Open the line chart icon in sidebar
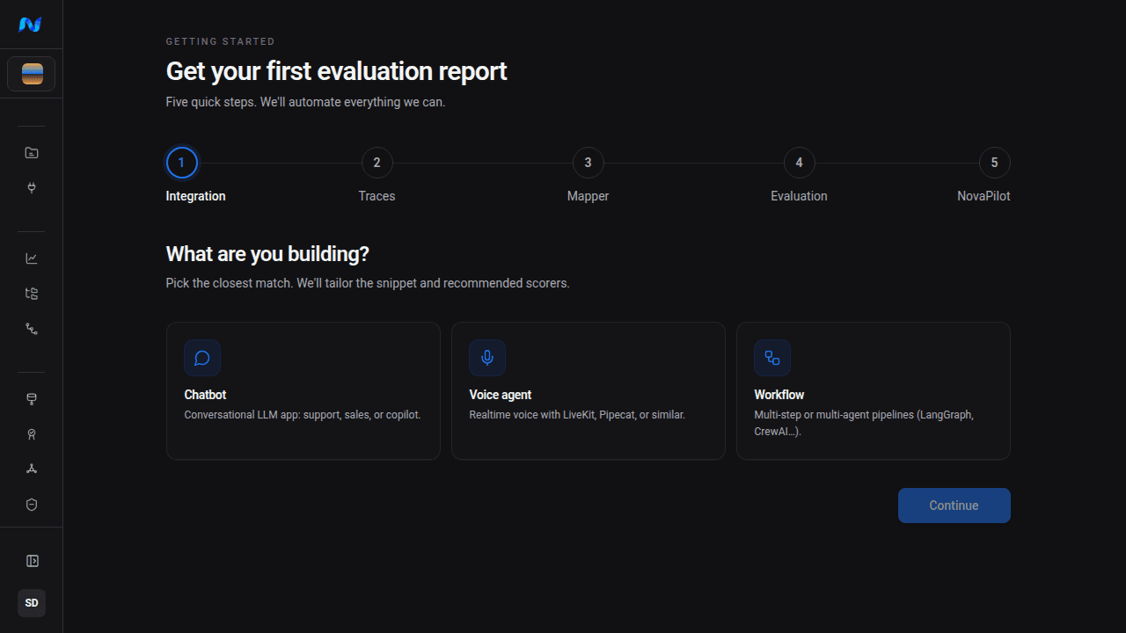This screenshot has width=1126, height=633. [32, 258]
